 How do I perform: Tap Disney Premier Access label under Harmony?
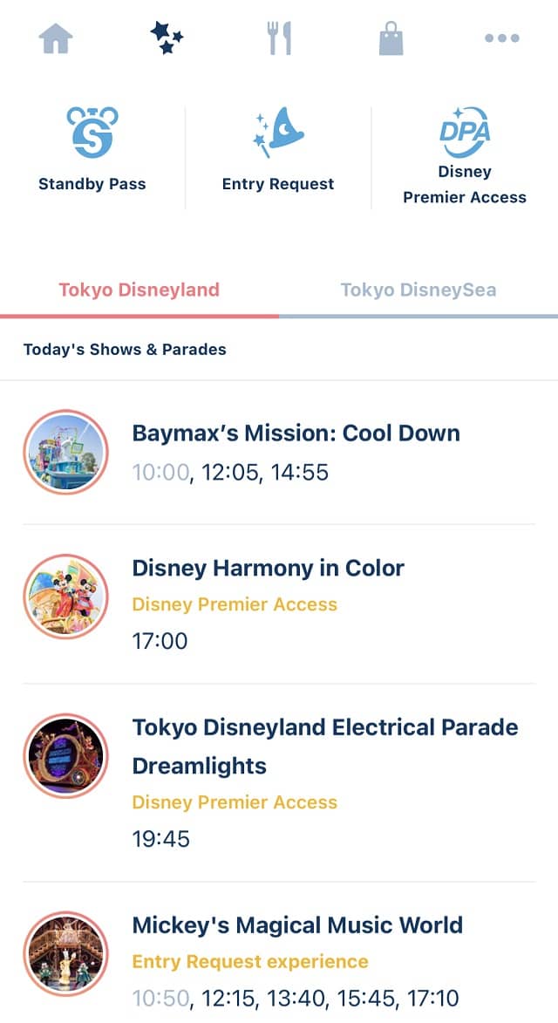coord(235,604)
